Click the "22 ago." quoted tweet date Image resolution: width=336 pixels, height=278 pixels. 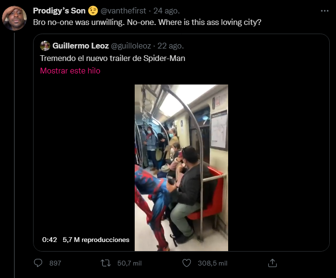tap(170, 46)
